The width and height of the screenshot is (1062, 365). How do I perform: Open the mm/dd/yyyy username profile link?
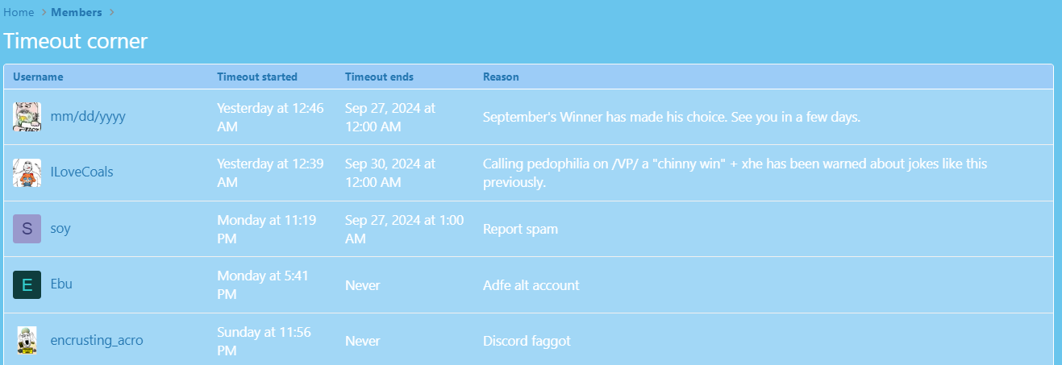[x=88, y=117]
